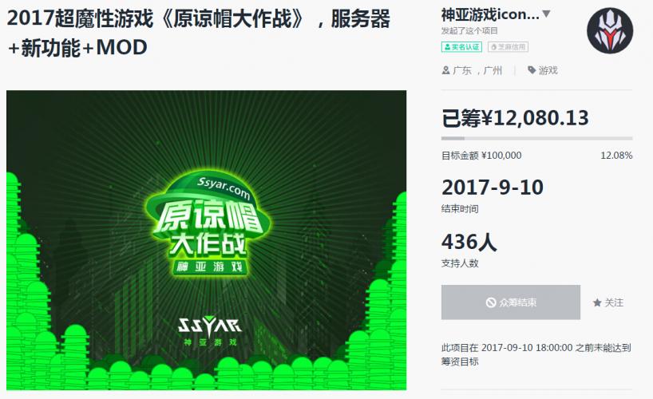Click the creator's robot mask avatar
The height and width of the screenshot is (399, 653).
(610, 30)
